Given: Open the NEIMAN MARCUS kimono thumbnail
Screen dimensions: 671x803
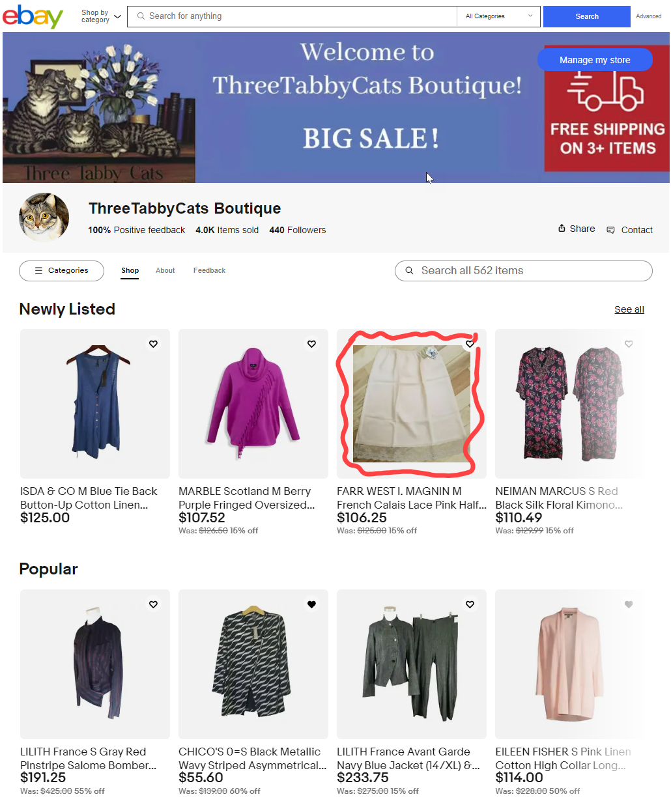Looking at the screenshot, I should pos(570,404).
